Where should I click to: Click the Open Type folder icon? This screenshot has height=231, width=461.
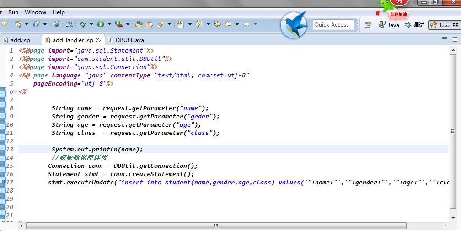tap(139, 24)
